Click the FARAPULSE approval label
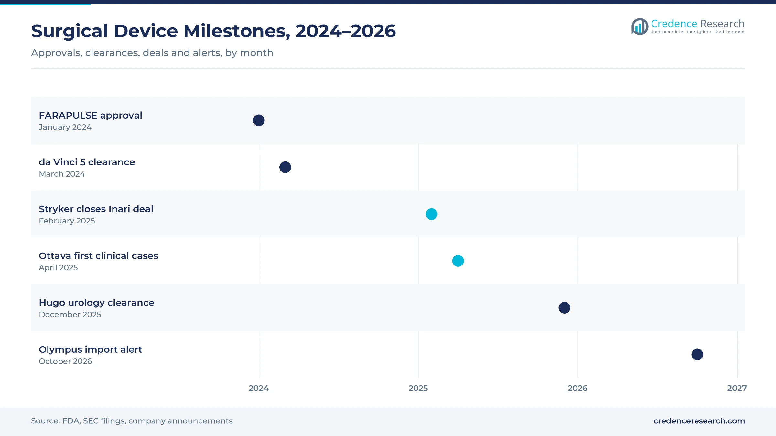Image resolution: width=776 pixels, height=436 pixels. pyautogui.click(x=91, y=115)
